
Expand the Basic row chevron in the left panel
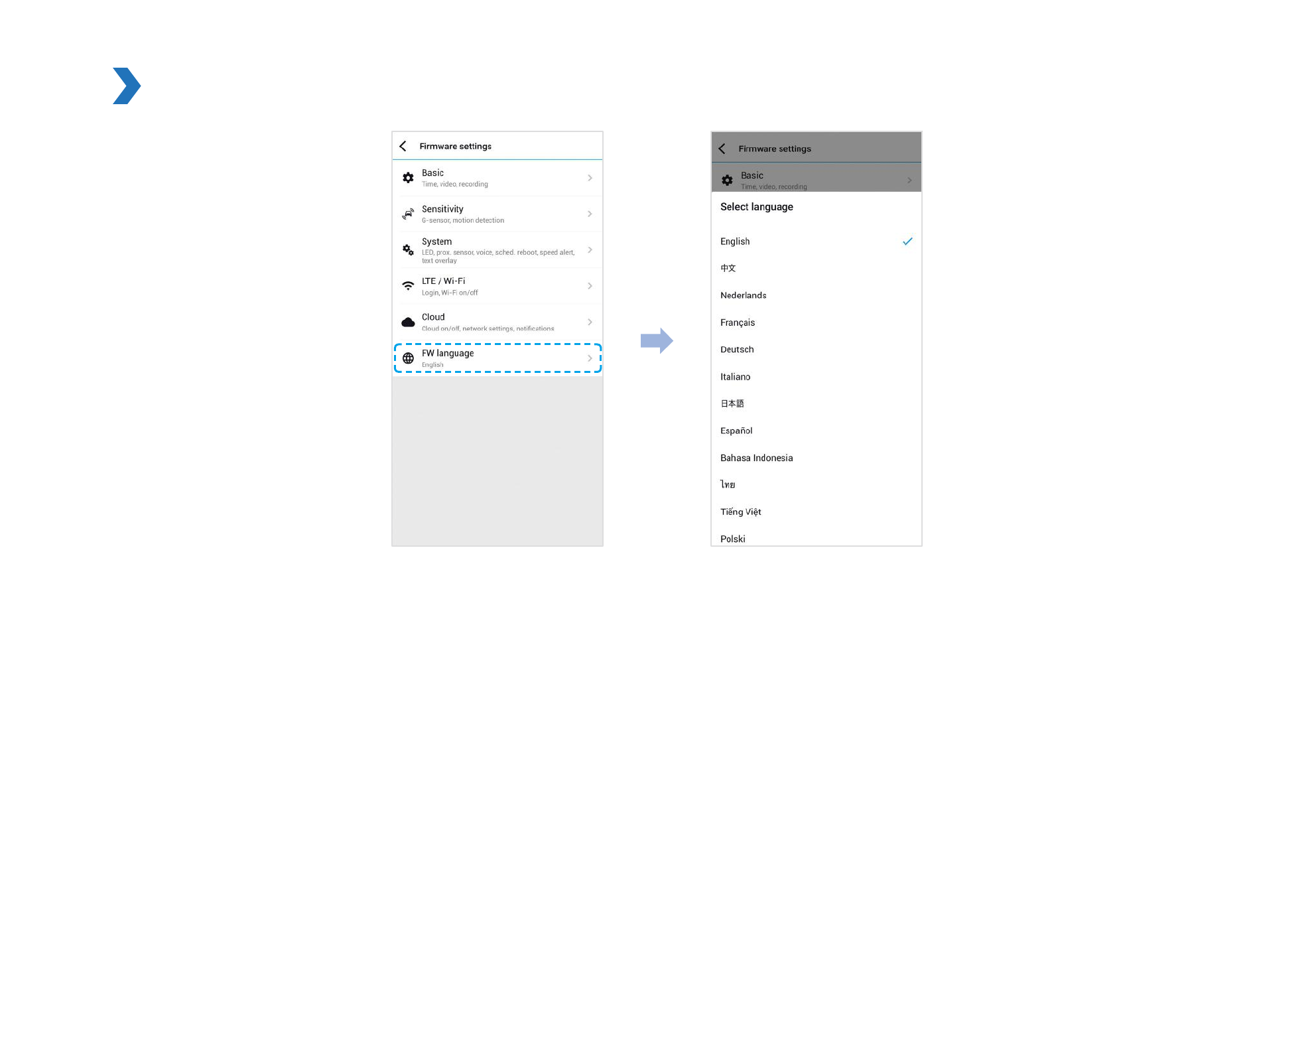tap(590, 178)
